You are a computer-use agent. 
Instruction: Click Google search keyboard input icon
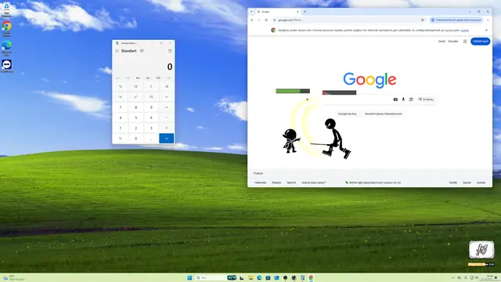pyautogui.click(x=395, y=99)
